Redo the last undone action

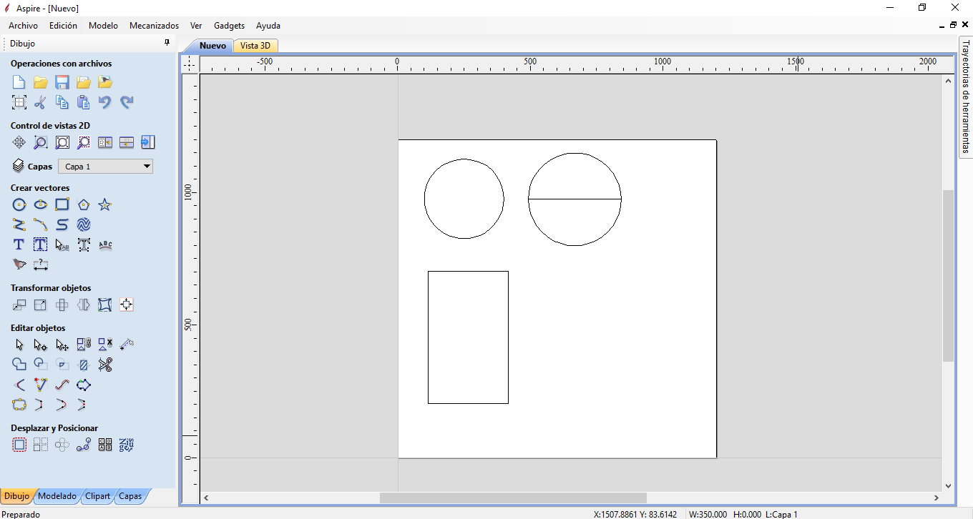pos(127,102)
